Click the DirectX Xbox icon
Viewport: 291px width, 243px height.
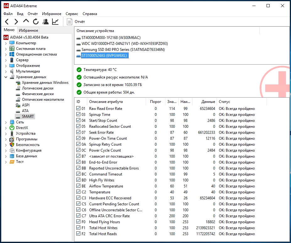point(12,128)
